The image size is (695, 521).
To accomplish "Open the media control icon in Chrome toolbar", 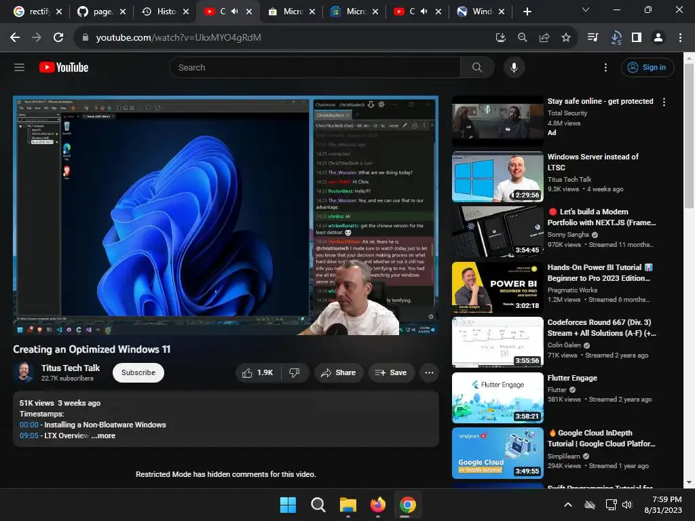I will [593, 38].
